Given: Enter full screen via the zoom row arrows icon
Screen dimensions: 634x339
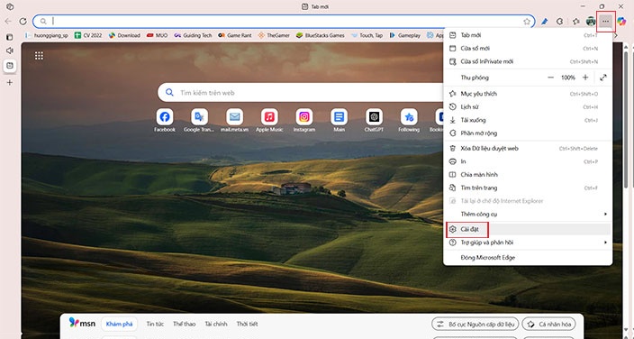Looking at the screenshot, I should point(602,78).
